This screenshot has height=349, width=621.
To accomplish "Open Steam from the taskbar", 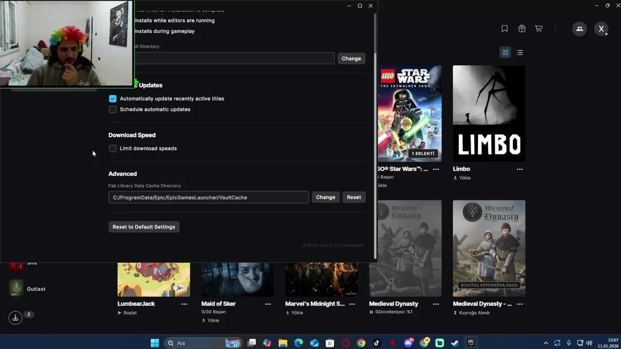I will pos(455,343).
